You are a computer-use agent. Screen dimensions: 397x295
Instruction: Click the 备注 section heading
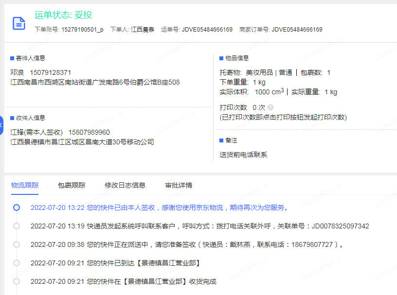tap(231, 140)
